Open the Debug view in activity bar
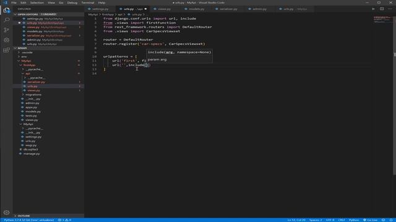Viewport: 396px width, 222px height. coord(7,40)
